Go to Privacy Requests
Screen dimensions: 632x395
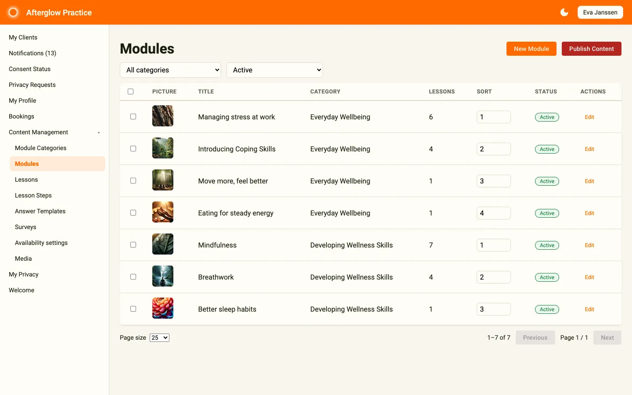pyautogui.click(x=32, y=85)
